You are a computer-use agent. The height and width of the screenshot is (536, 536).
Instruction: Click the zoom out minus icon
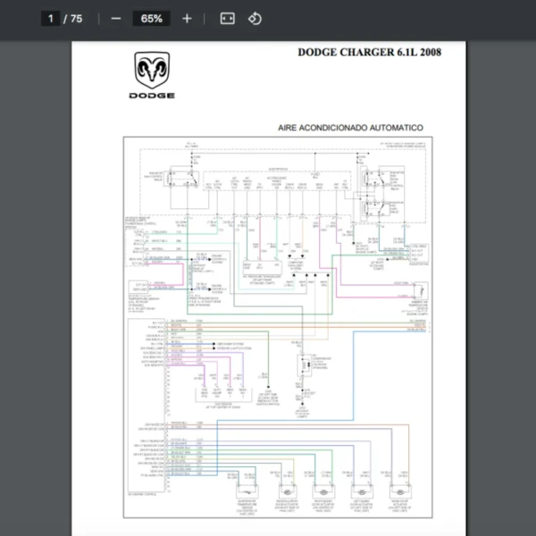116,19
